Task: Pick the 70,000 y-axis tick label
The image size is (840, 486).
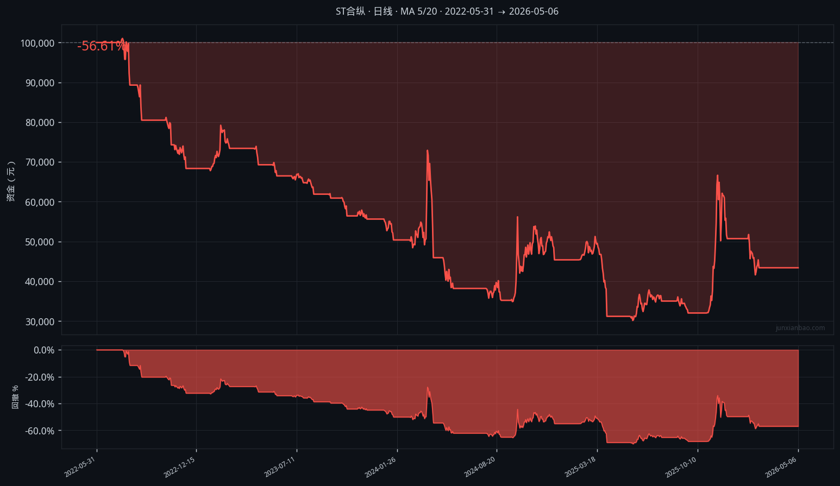Action: 40,162
